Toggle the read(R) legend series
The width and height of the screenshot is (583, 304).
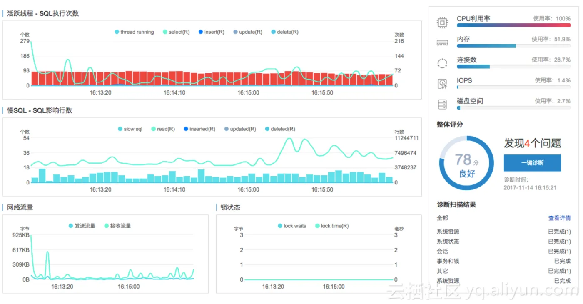coord(163,129)
